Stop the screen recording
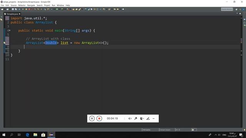 coord(99,118)
